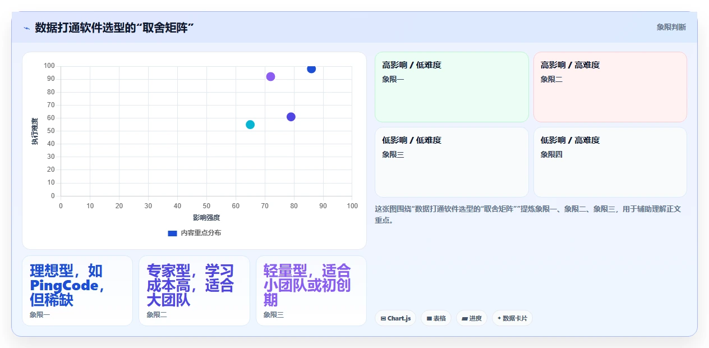Image resolution: width=709 pixels, height=348 pixels.
Task: Open the 轻量型，适合小团队或初创期 card
Action: point(311,291)
